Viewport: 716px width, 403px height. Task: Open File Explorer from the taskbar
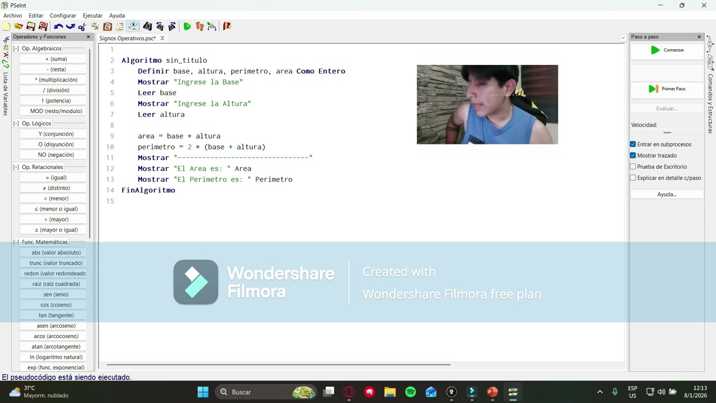click(x=389, y=392)
